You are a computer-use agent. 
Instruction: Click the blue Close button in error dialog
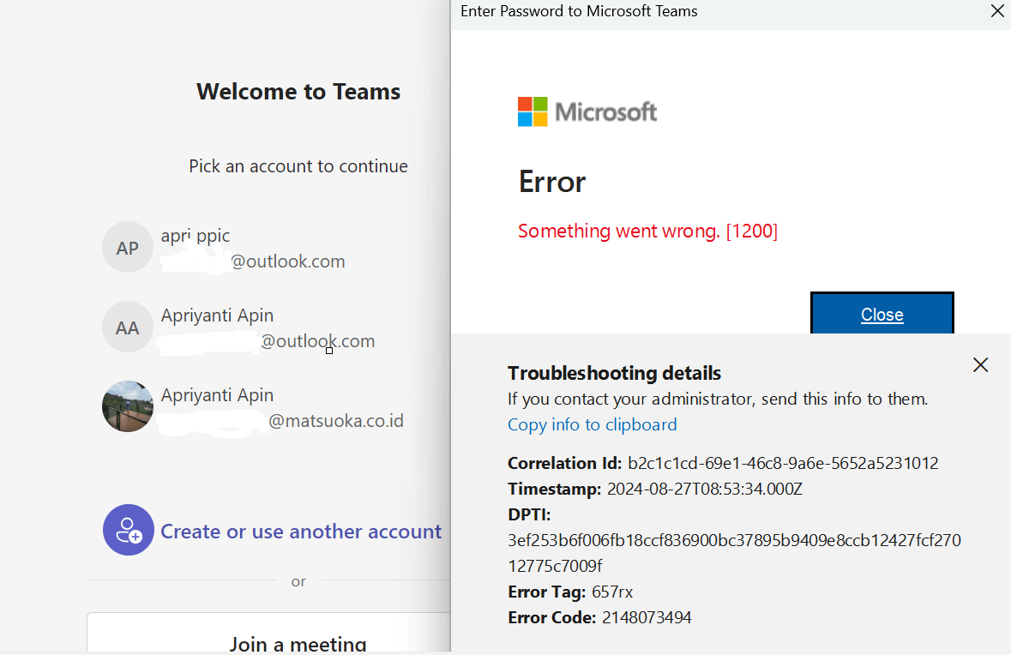[x=882, y=313]
